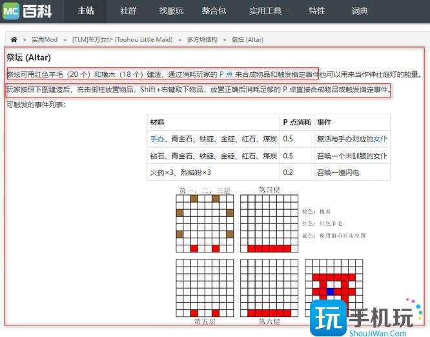
Task: Go to 实用Mod breadcrumb link
Action: [x=45, y=40]
